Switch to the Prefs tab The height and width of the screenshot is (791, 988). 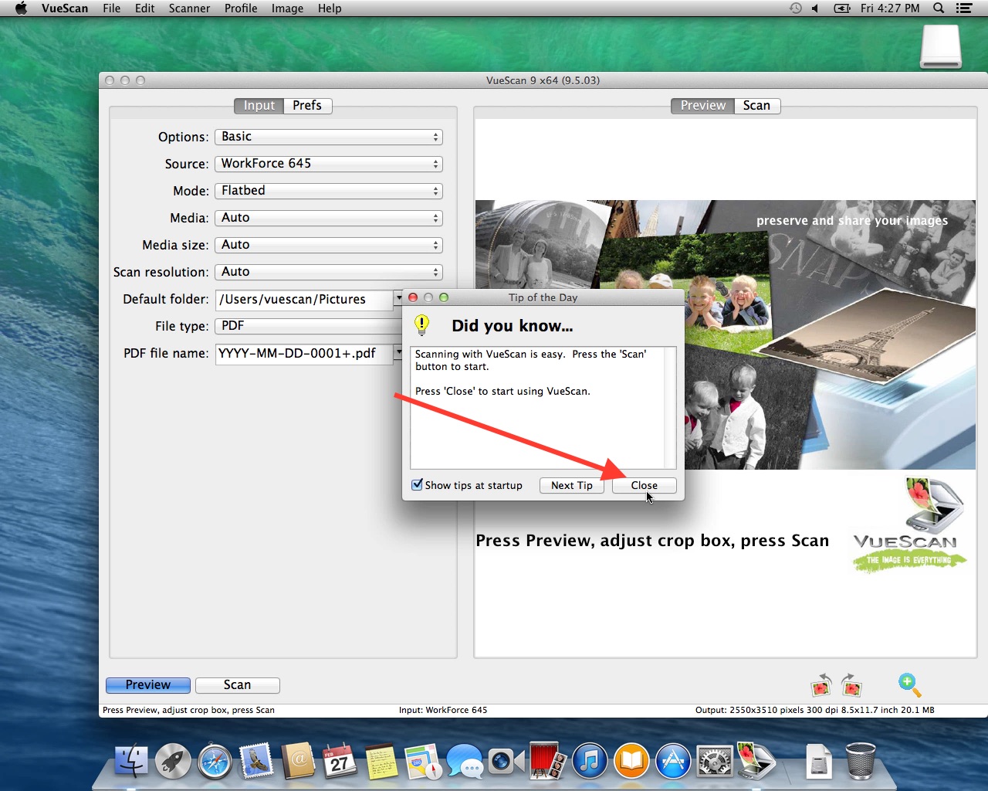(306, 106)
